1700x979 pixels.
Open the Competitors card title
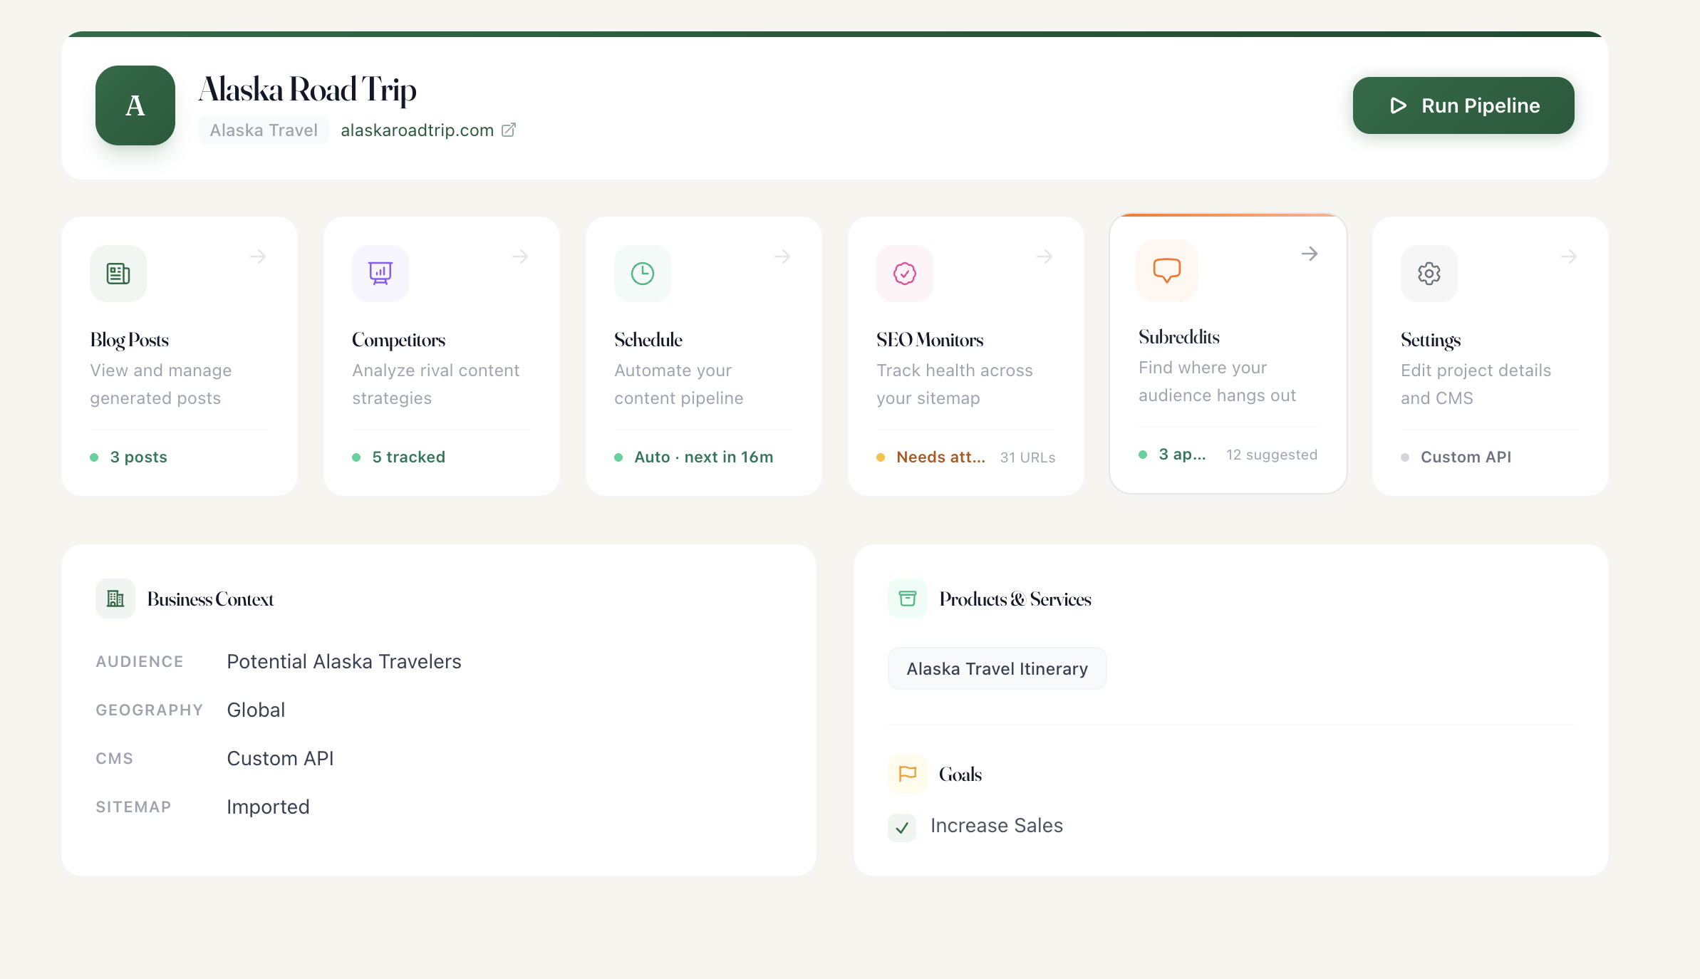point(398,340)
